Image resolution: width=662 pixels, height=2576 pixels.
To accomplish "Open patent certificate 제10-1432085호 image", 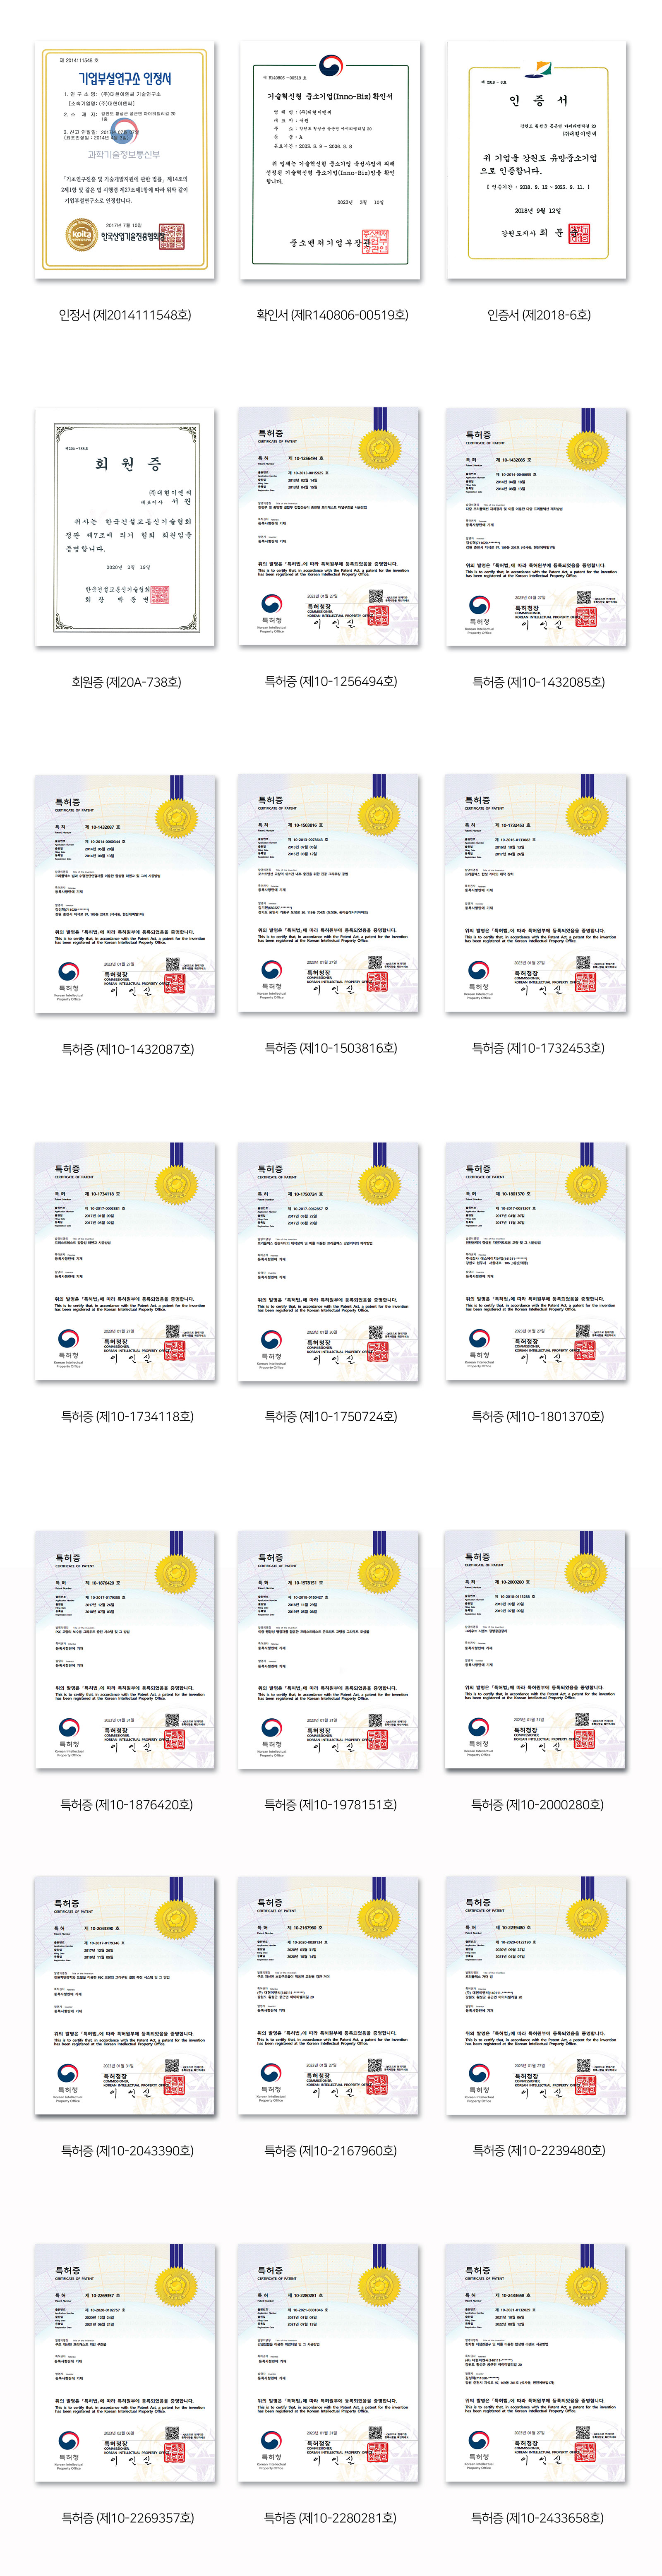I will [536, 527].
